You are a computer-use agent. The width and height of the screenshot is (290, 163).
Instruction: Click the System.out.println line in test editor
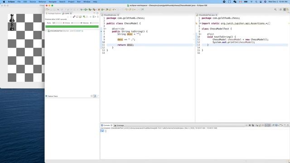[233, 42]
